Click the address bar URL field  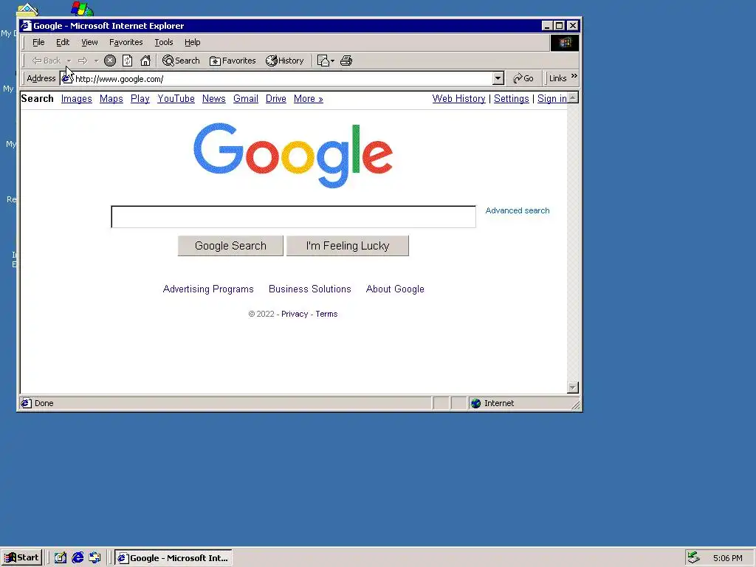pyautogui.click(x=283, y=78)
